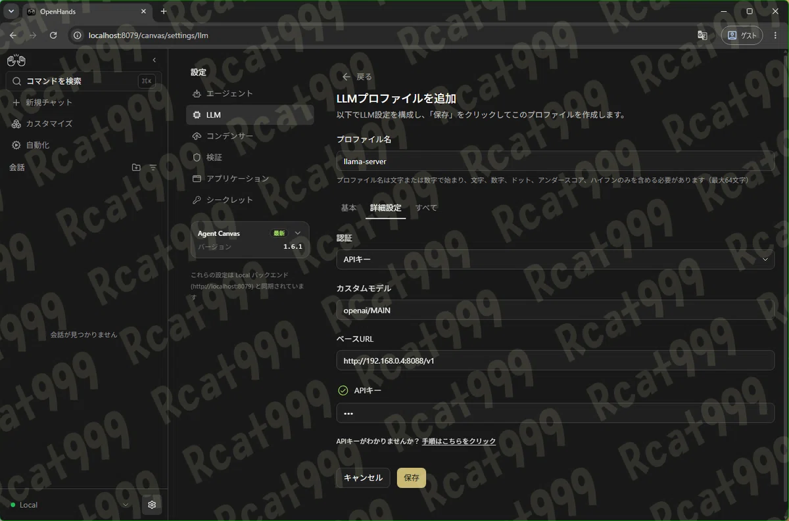Image resolution: width=789 pixels, height=521 pixels.
Task: Open the browser three-dot menu
Action: point(776,35)
